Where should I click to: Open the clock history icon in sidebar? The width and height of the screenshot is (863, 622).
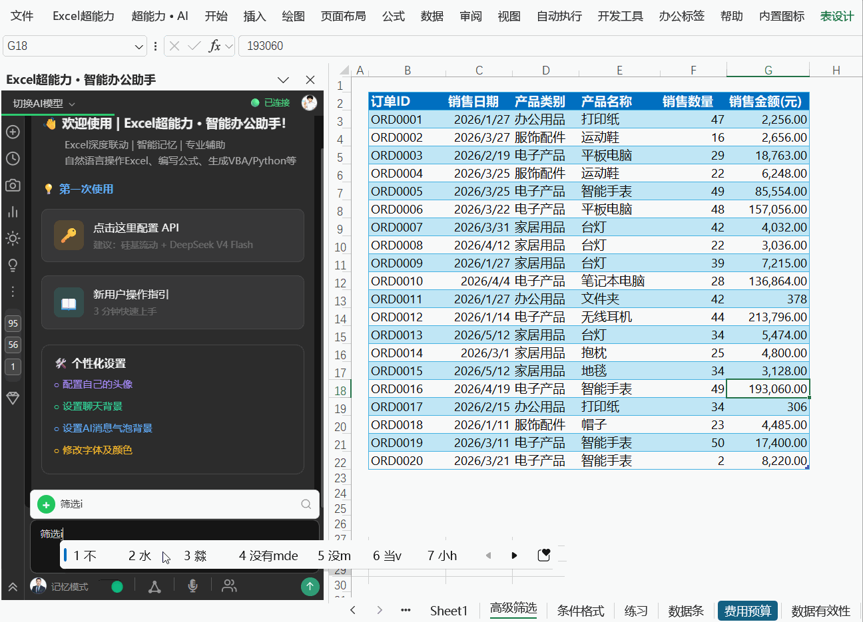pos(13,158)
